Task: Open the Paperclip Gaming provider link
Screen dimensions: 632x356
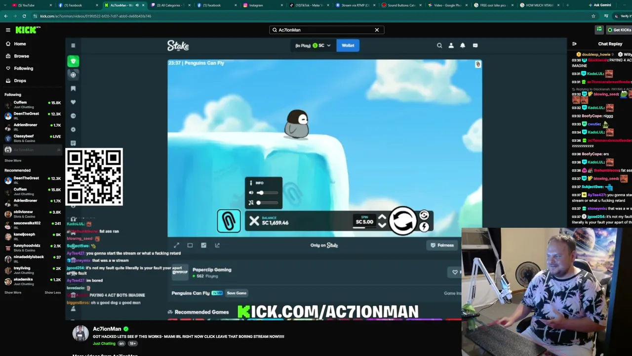Action: (212, 270)
